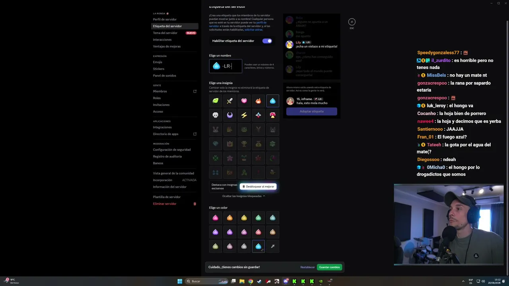This screenshot has width=509, height=286.
Task: Click the trash icon beside Eliminar servidor
Action: 195,204
